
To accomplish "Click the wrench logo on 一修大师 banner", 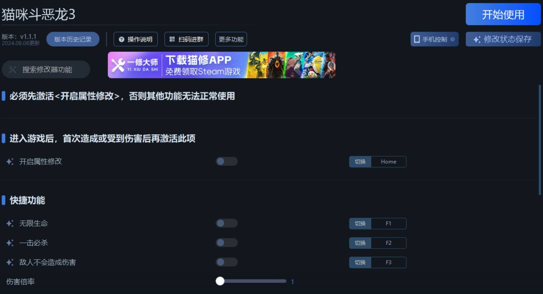I will (118, 65).
